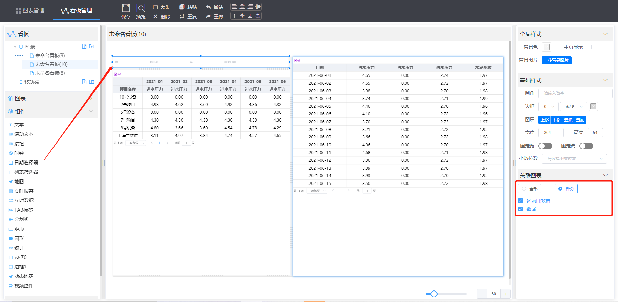Screen dimensions: 618x302
Task: Click layer 上移 button
Action: (545, 120)
